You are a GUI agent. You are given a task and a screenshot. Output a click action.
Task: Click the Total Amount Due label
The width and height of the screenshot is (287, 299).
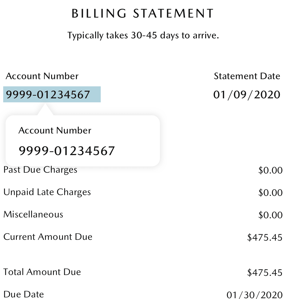(42, 272)
